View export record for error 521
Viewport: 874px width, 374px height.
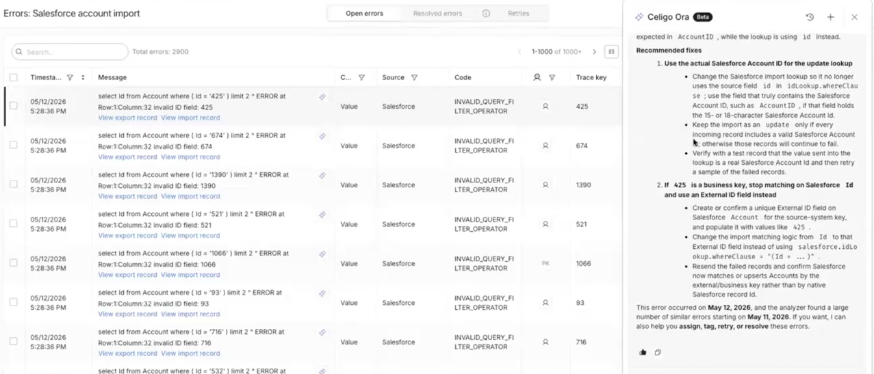(127, 235)
